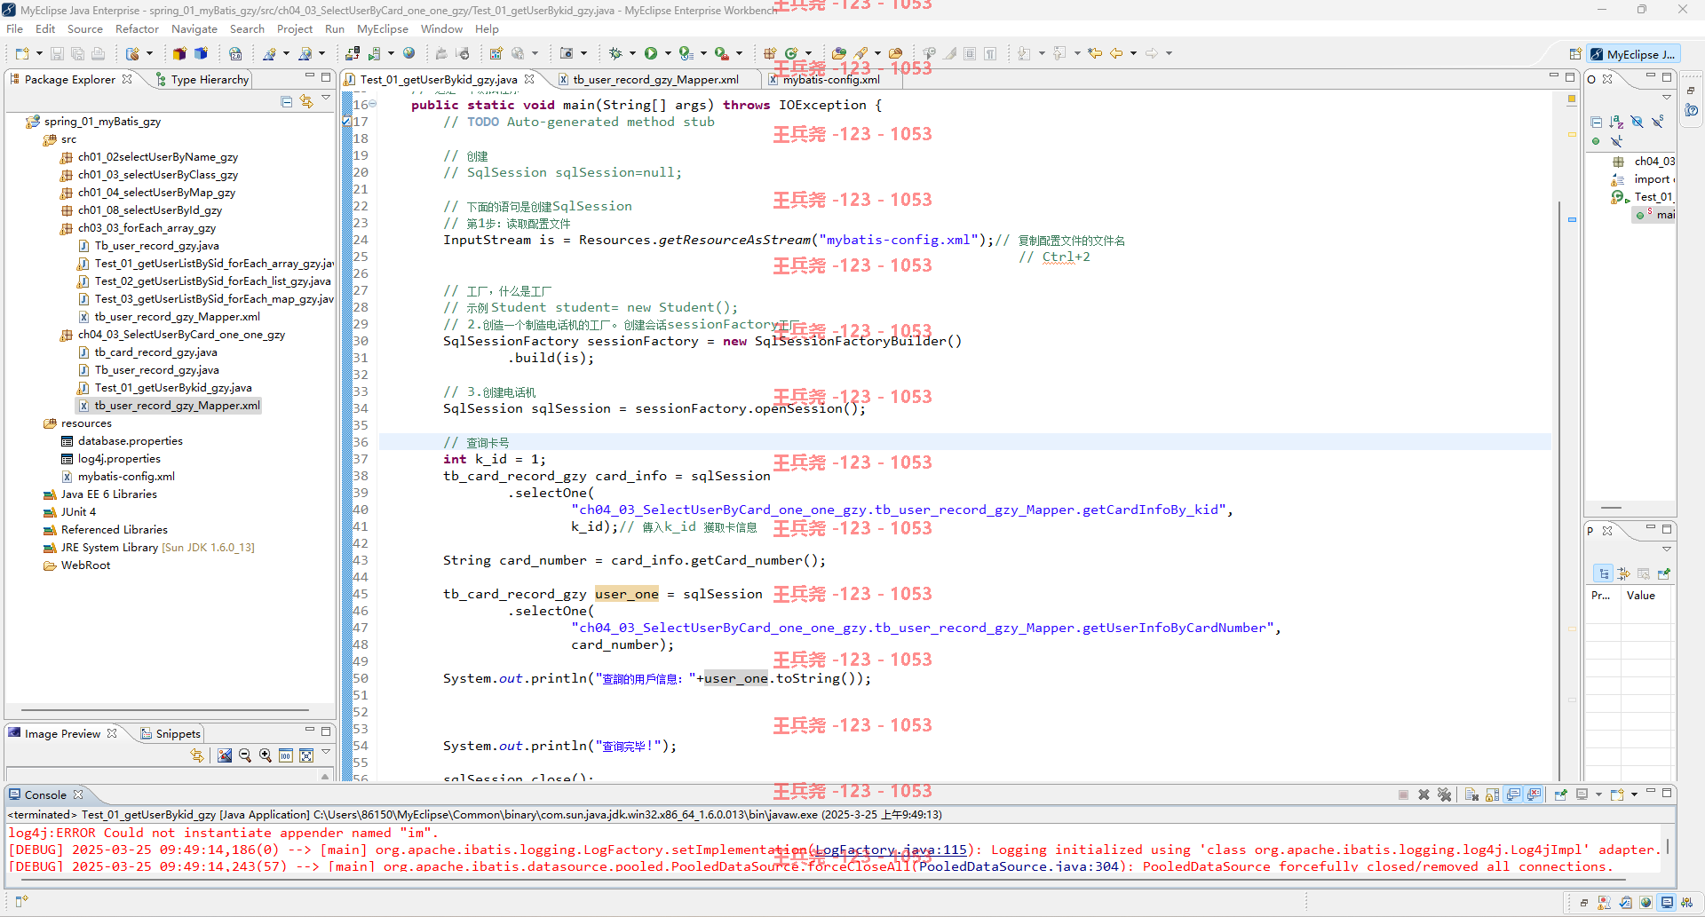Viewport: 1705px width, 917px height.
Task: Click the camera capture toolbar icon
Action: (x=567, y=53)
